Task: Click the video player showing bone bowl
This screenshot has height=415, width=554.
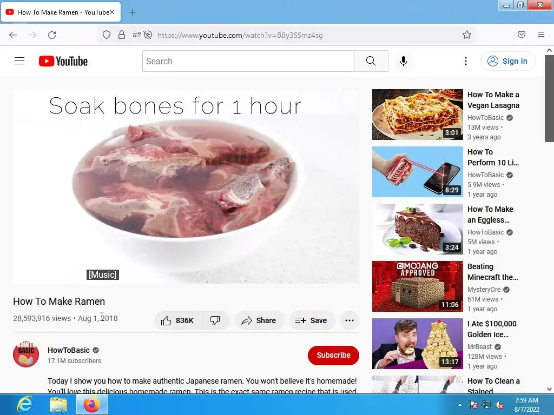Action: coord(186,186)
